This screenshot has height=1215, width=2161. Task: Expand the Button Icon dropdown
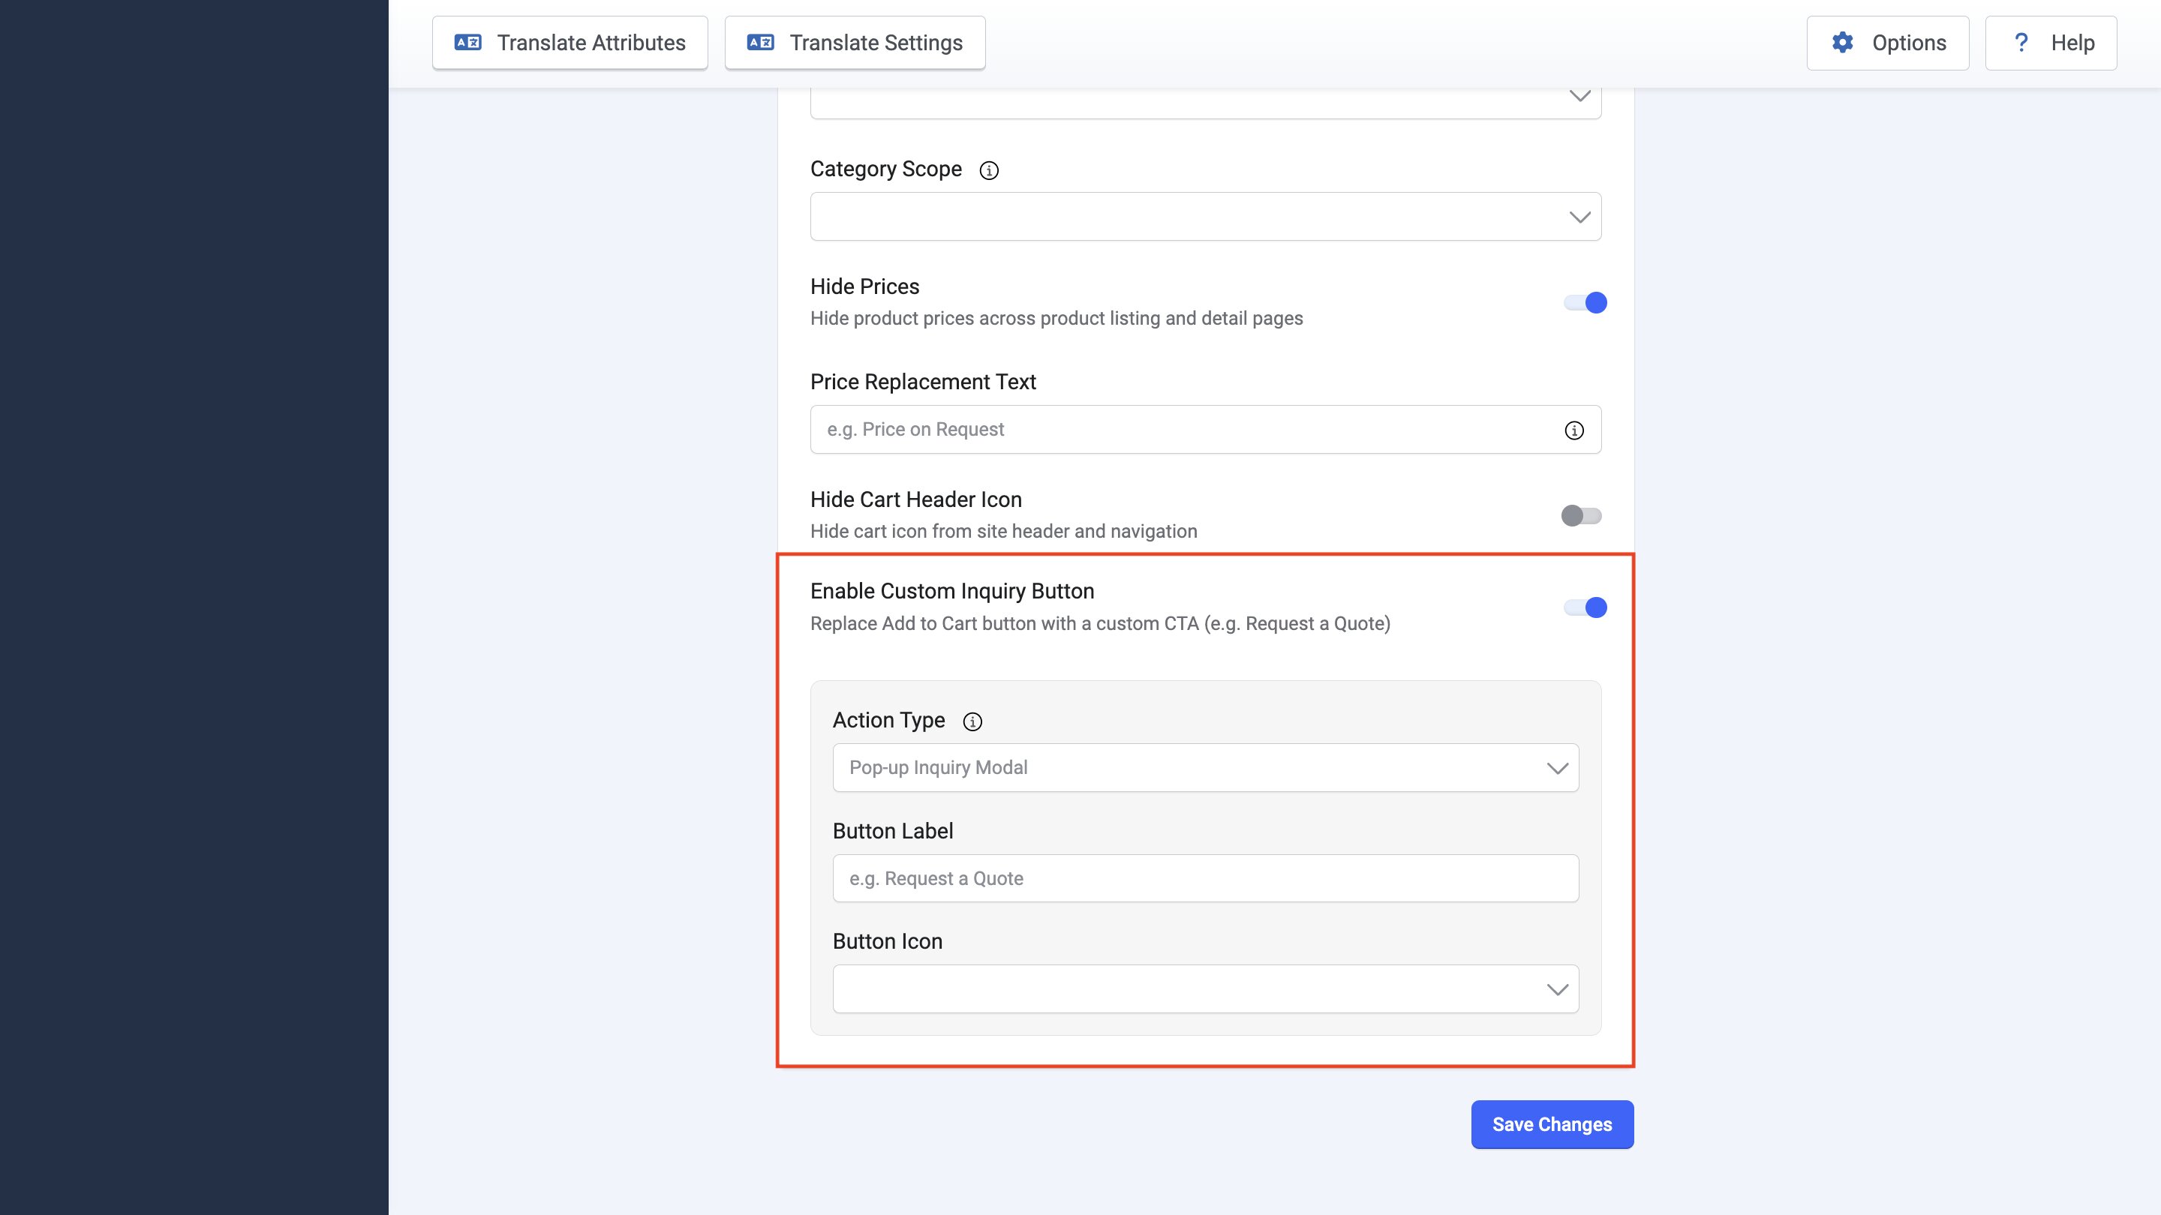pyautogui.click(x=1206, y=989)
